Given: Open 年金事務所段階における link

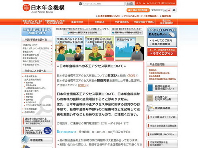Looking at the screenshot, I should 159,73.
